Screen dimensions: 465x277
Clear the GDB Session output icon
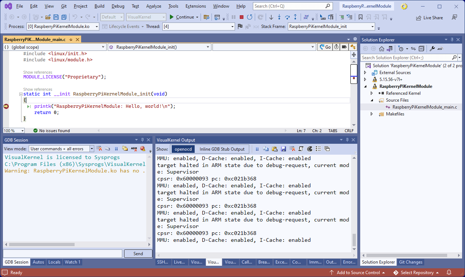click(99, 148)
